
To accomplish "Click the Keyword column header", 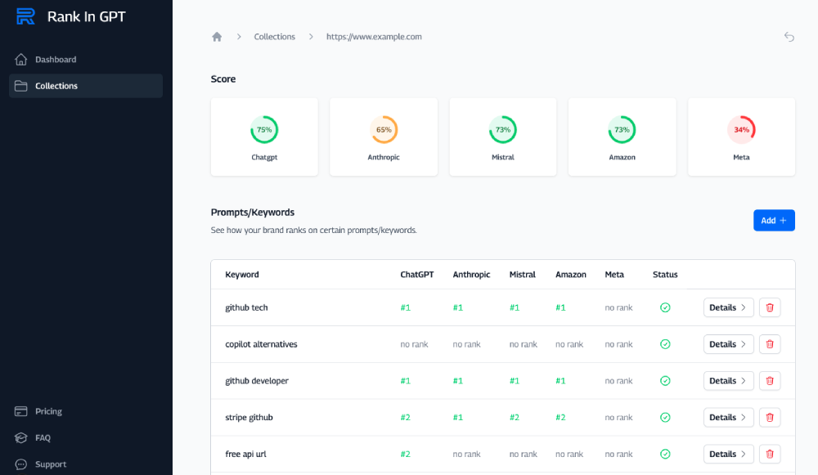I will [x=242, y=275].
